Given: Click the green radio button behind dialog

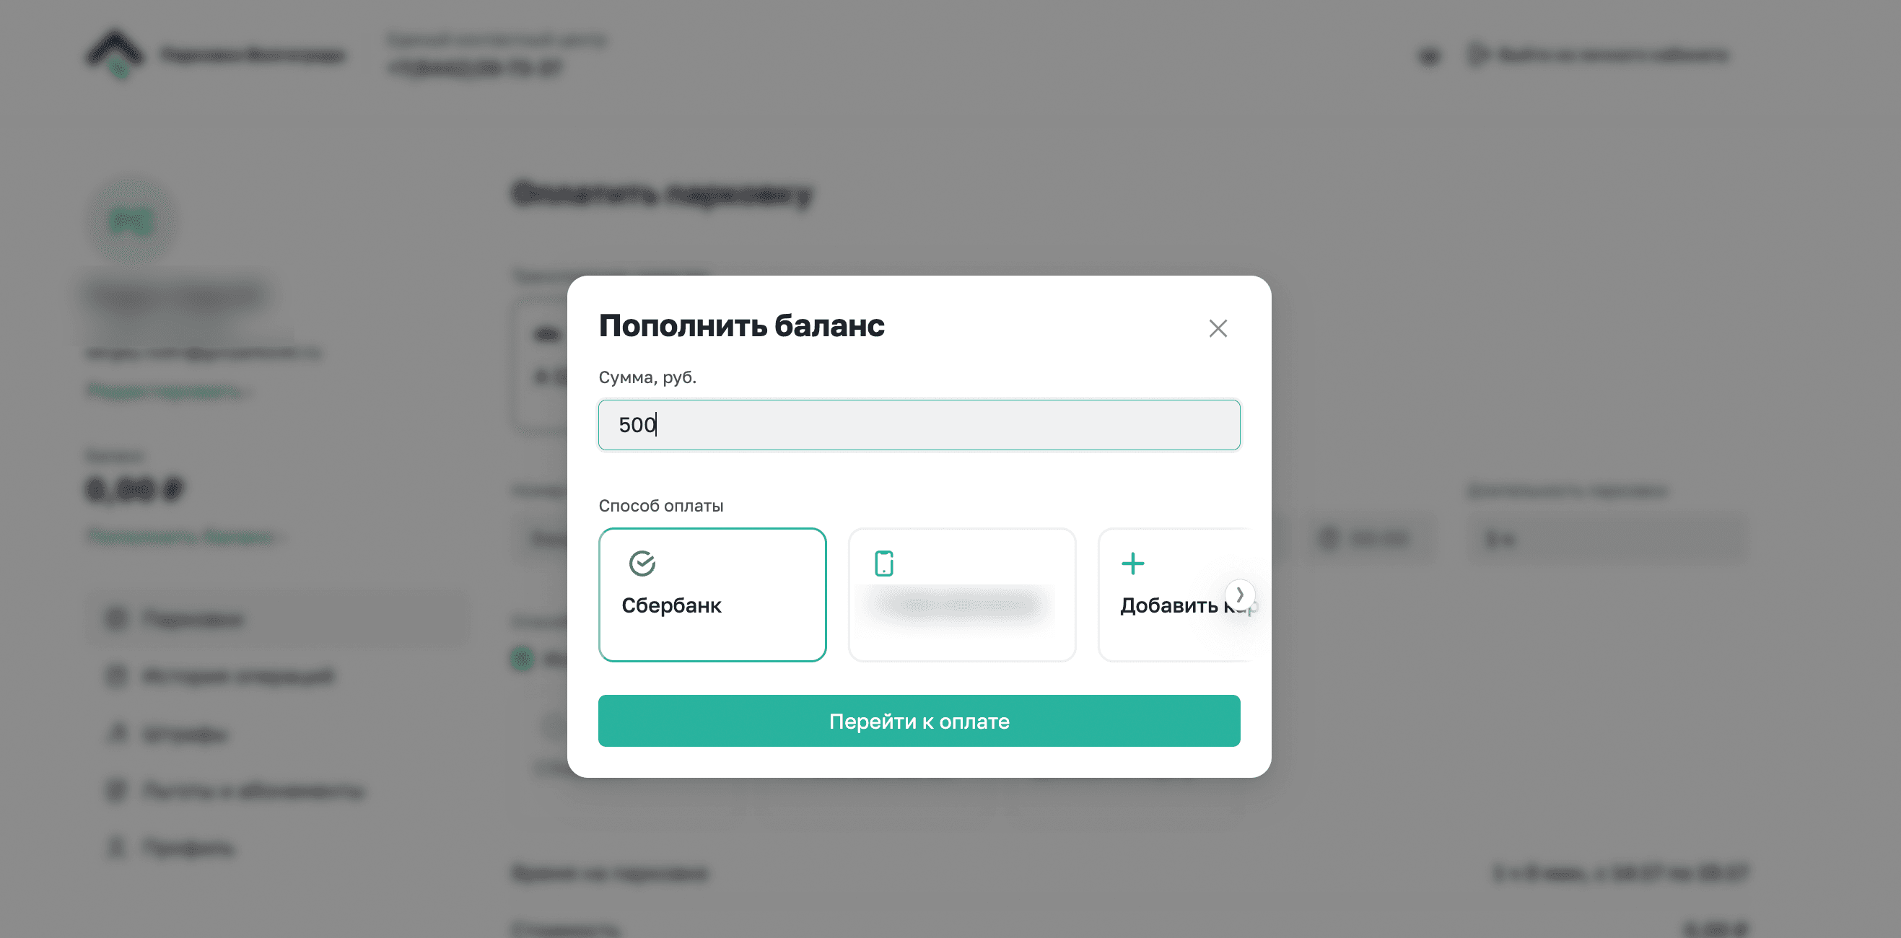Looking at the screenshot, I should coord(523,657).
